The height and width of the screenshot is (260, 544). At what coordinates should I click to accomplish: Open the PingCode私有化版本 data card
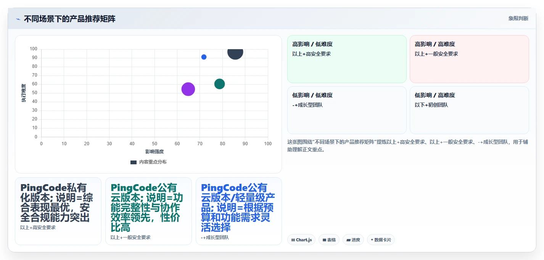tap(58, 211)
